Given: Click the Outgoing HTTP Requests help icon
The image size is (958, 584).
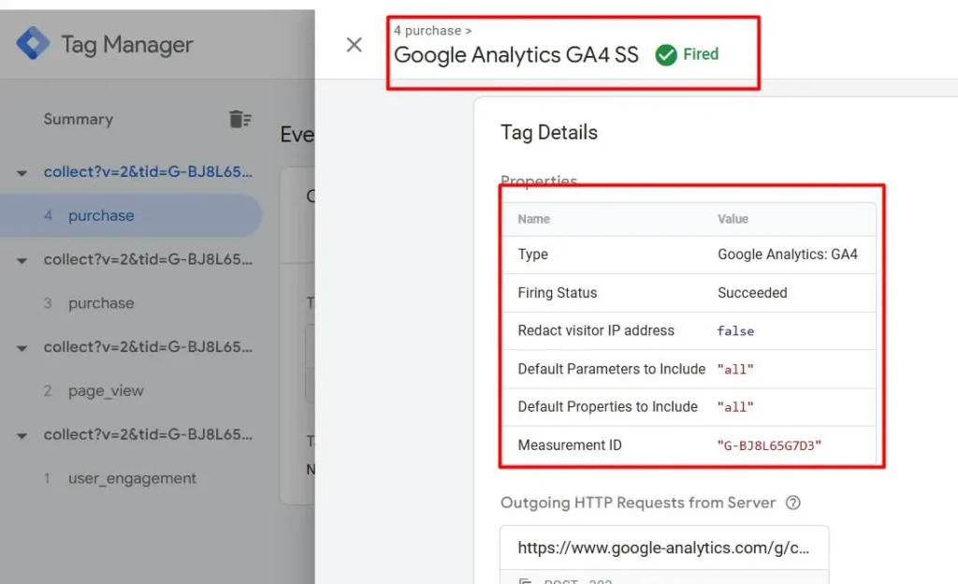Looking at the screenshot, I should 793,503.
